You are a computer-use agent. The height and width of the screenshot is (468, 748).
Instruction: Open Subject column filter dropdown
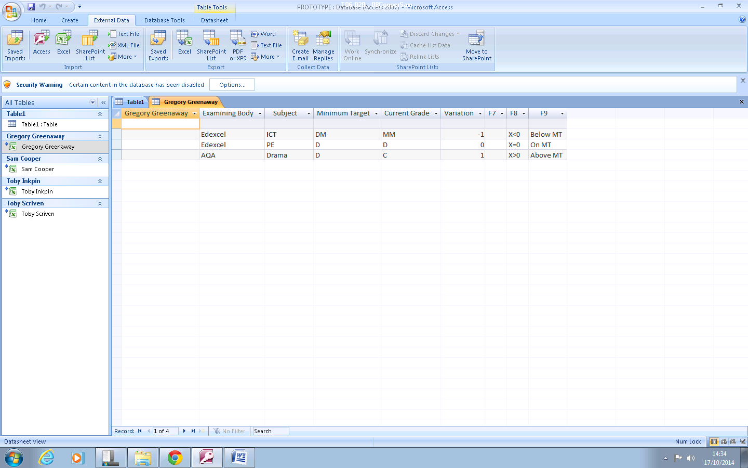309,113
